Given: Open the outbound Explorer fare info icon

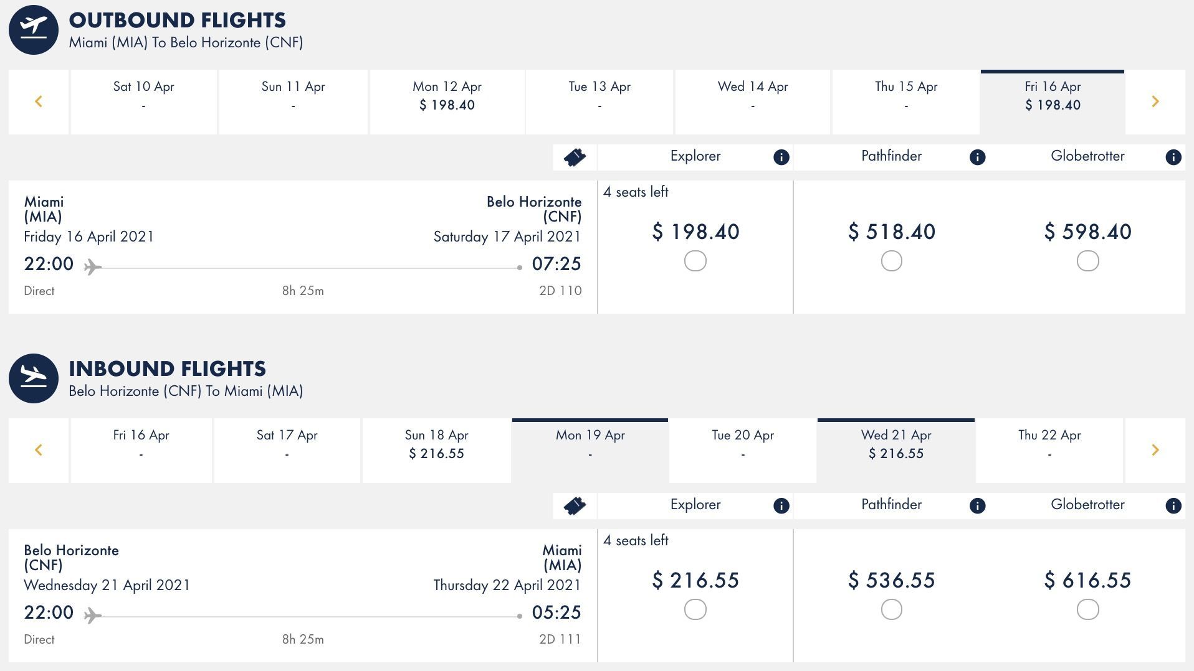Looking at the screenshot, I should click(781, 157).
